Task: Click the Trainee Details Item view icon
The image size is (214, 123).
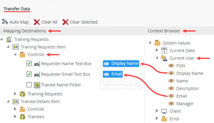Action: (x=16, y=101)
